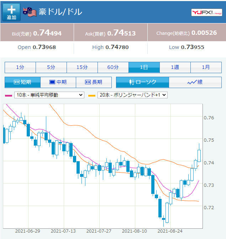226x239 pixels.
Task: Click the 0.75 price axis label
Action: 209,140
